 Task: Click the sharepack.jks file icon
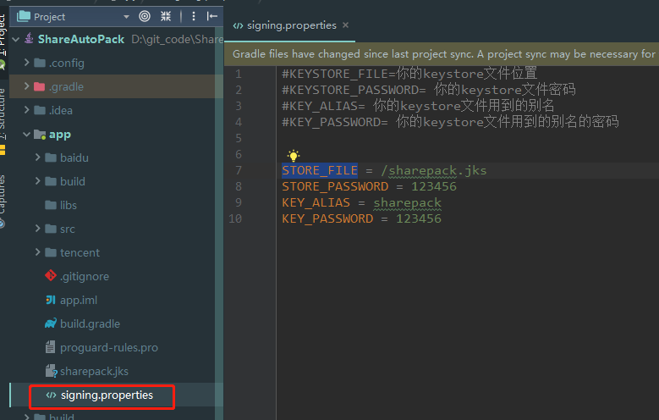[x=51, y=371]
